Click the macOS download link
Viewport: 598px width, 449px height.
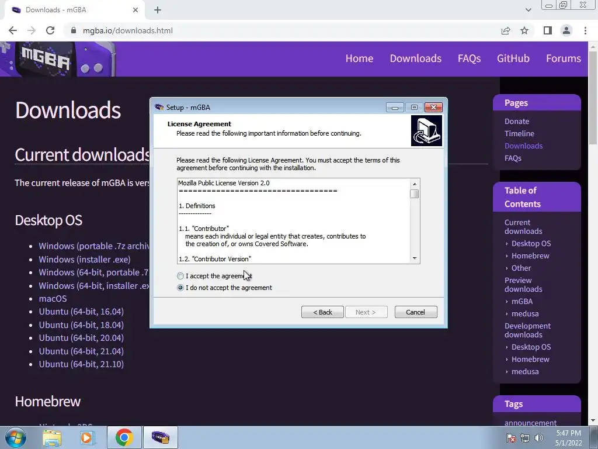pos(53,299)
